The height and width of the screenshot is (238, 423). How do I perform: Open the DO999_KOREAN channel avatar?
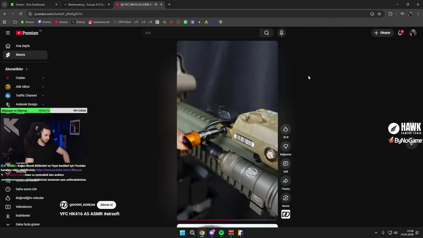click(x=64, y=205)
